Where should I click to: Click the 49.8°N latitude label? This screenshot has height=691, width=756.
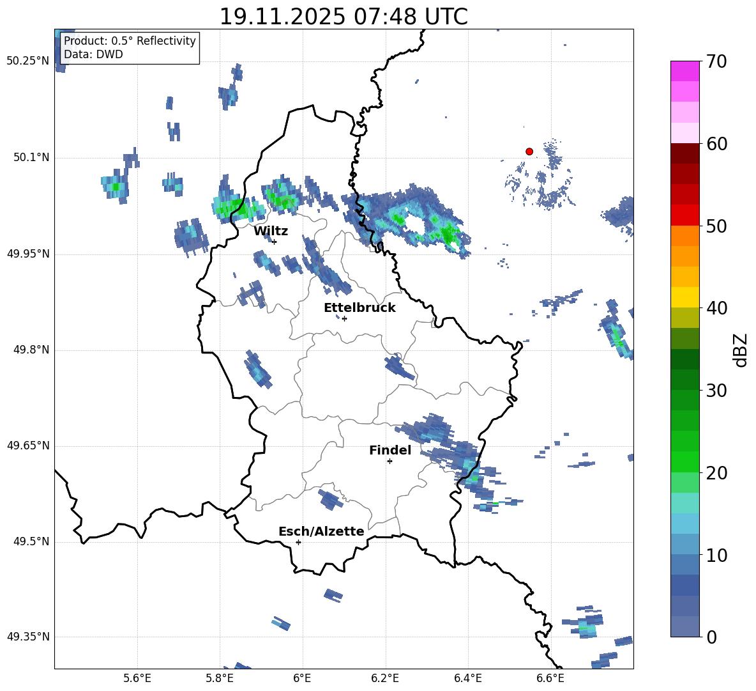coord(31,350)
